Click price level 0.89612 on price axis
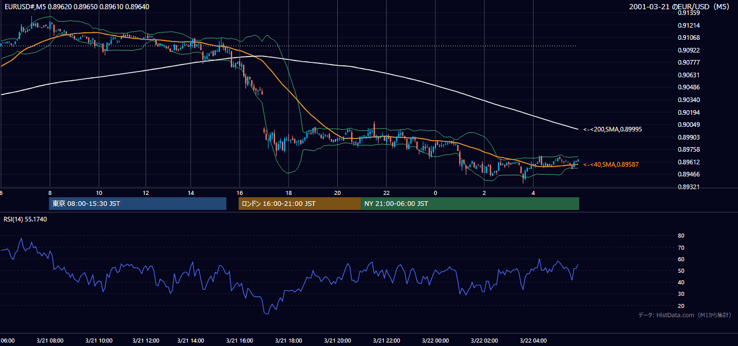The image size is (738, 346). point(689,162)
